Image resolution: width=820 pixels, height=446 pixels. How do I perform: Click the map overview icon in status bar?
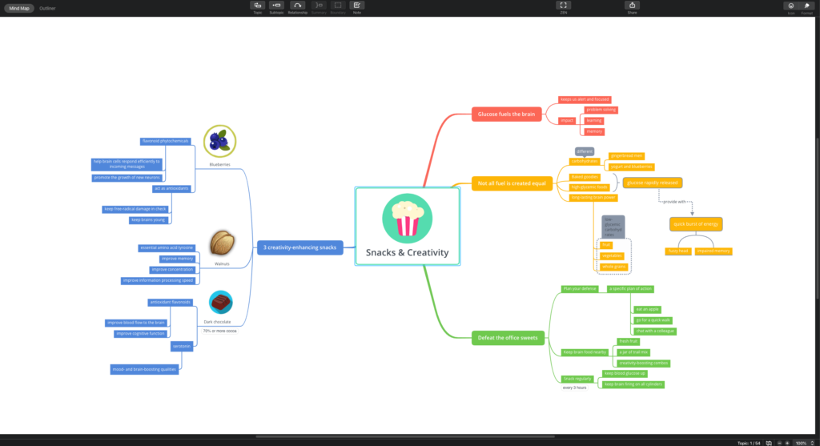769,442
